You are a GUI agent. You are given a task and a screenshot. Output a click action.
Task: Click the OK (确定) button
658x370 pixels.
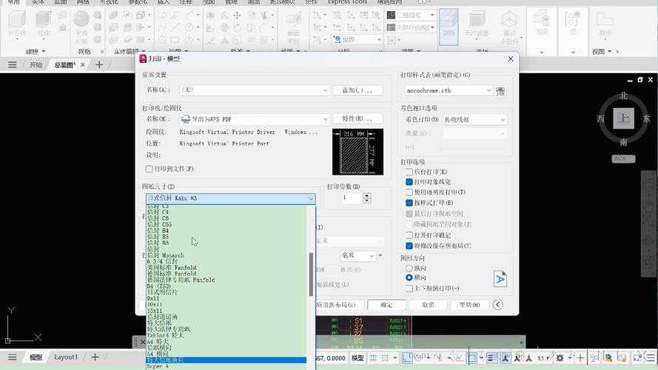coord(386,305)
